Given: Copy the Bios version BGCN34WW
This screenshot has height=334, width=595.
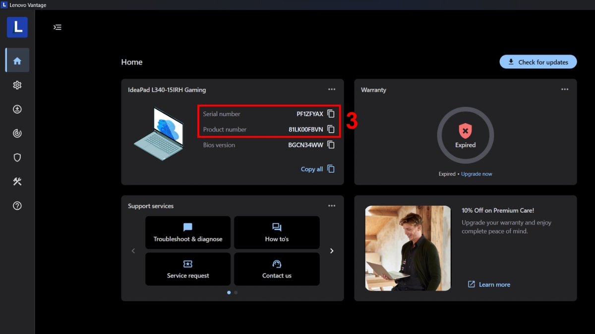Looking at the screenshot, I should click(x=331, y=145).
